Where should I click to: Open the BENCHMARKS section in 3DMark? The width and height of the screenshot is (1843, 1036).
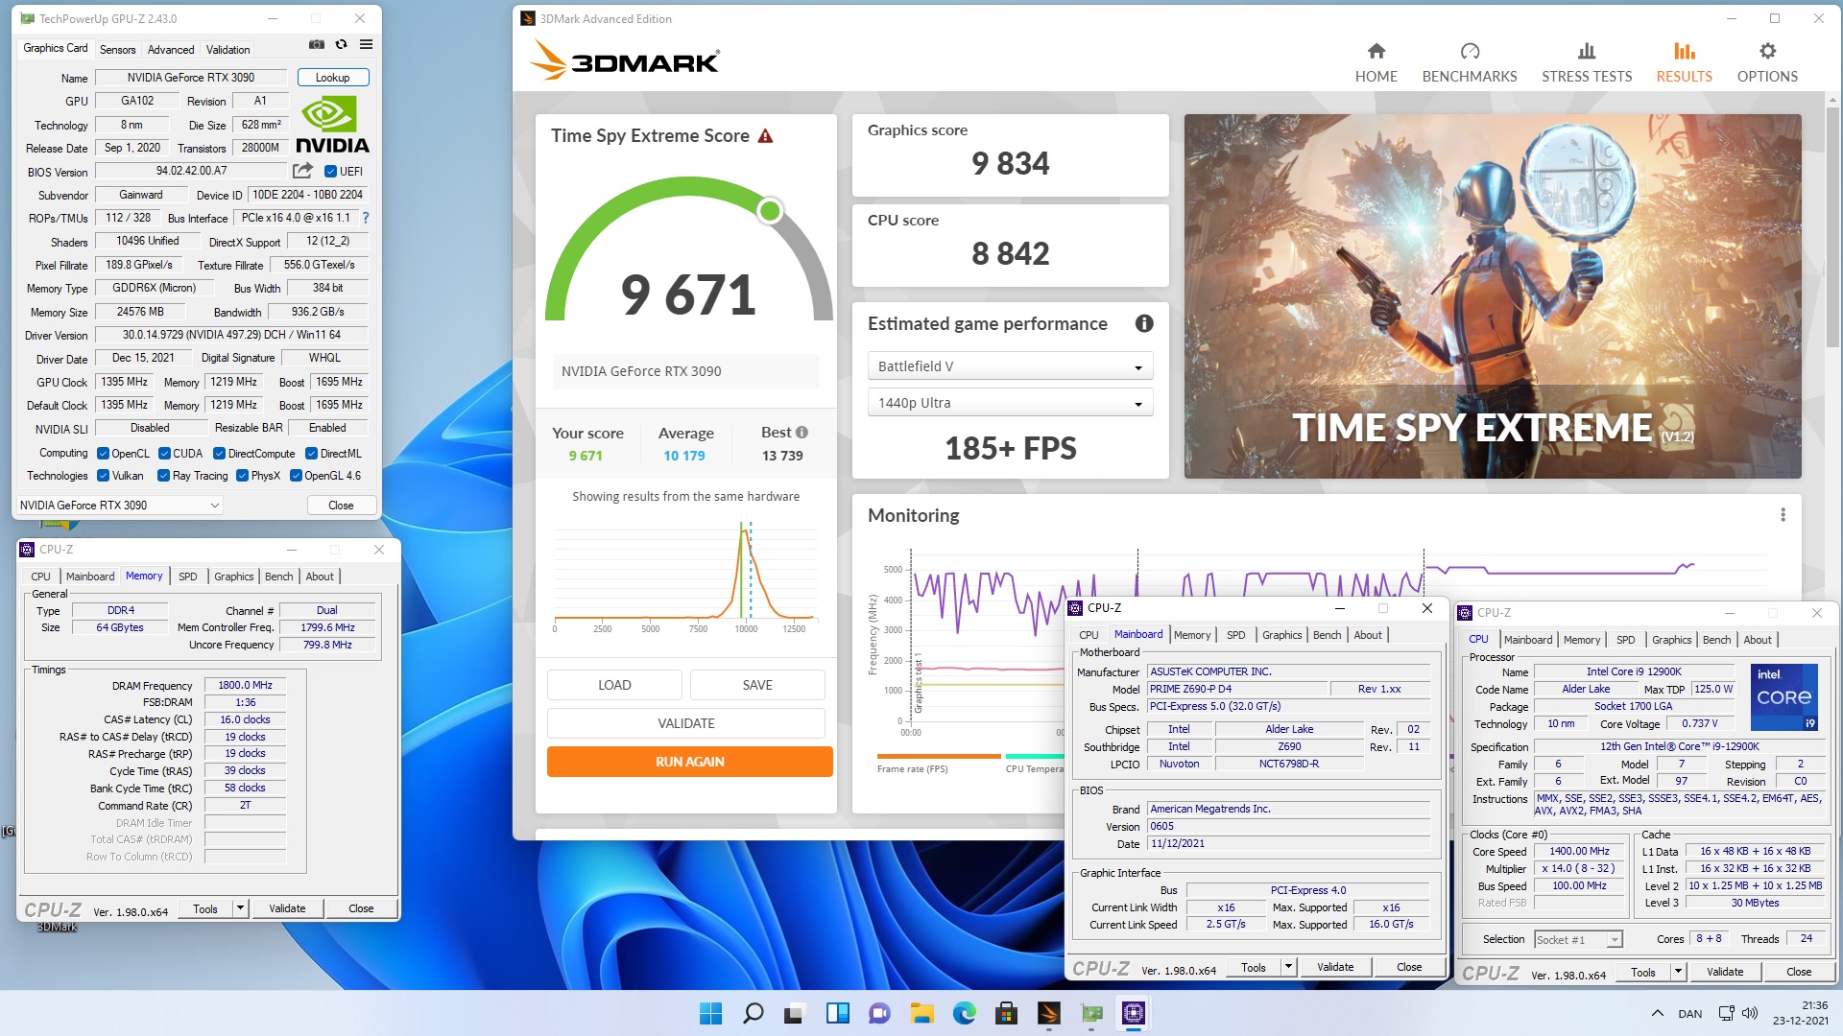click(x=1470, y=62)
